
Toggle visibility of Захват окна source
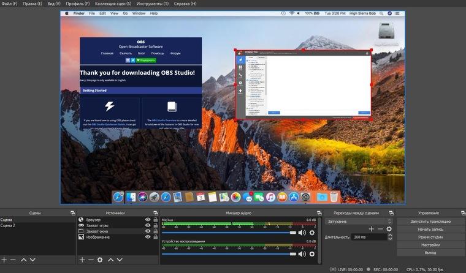(x=148, y=231)
